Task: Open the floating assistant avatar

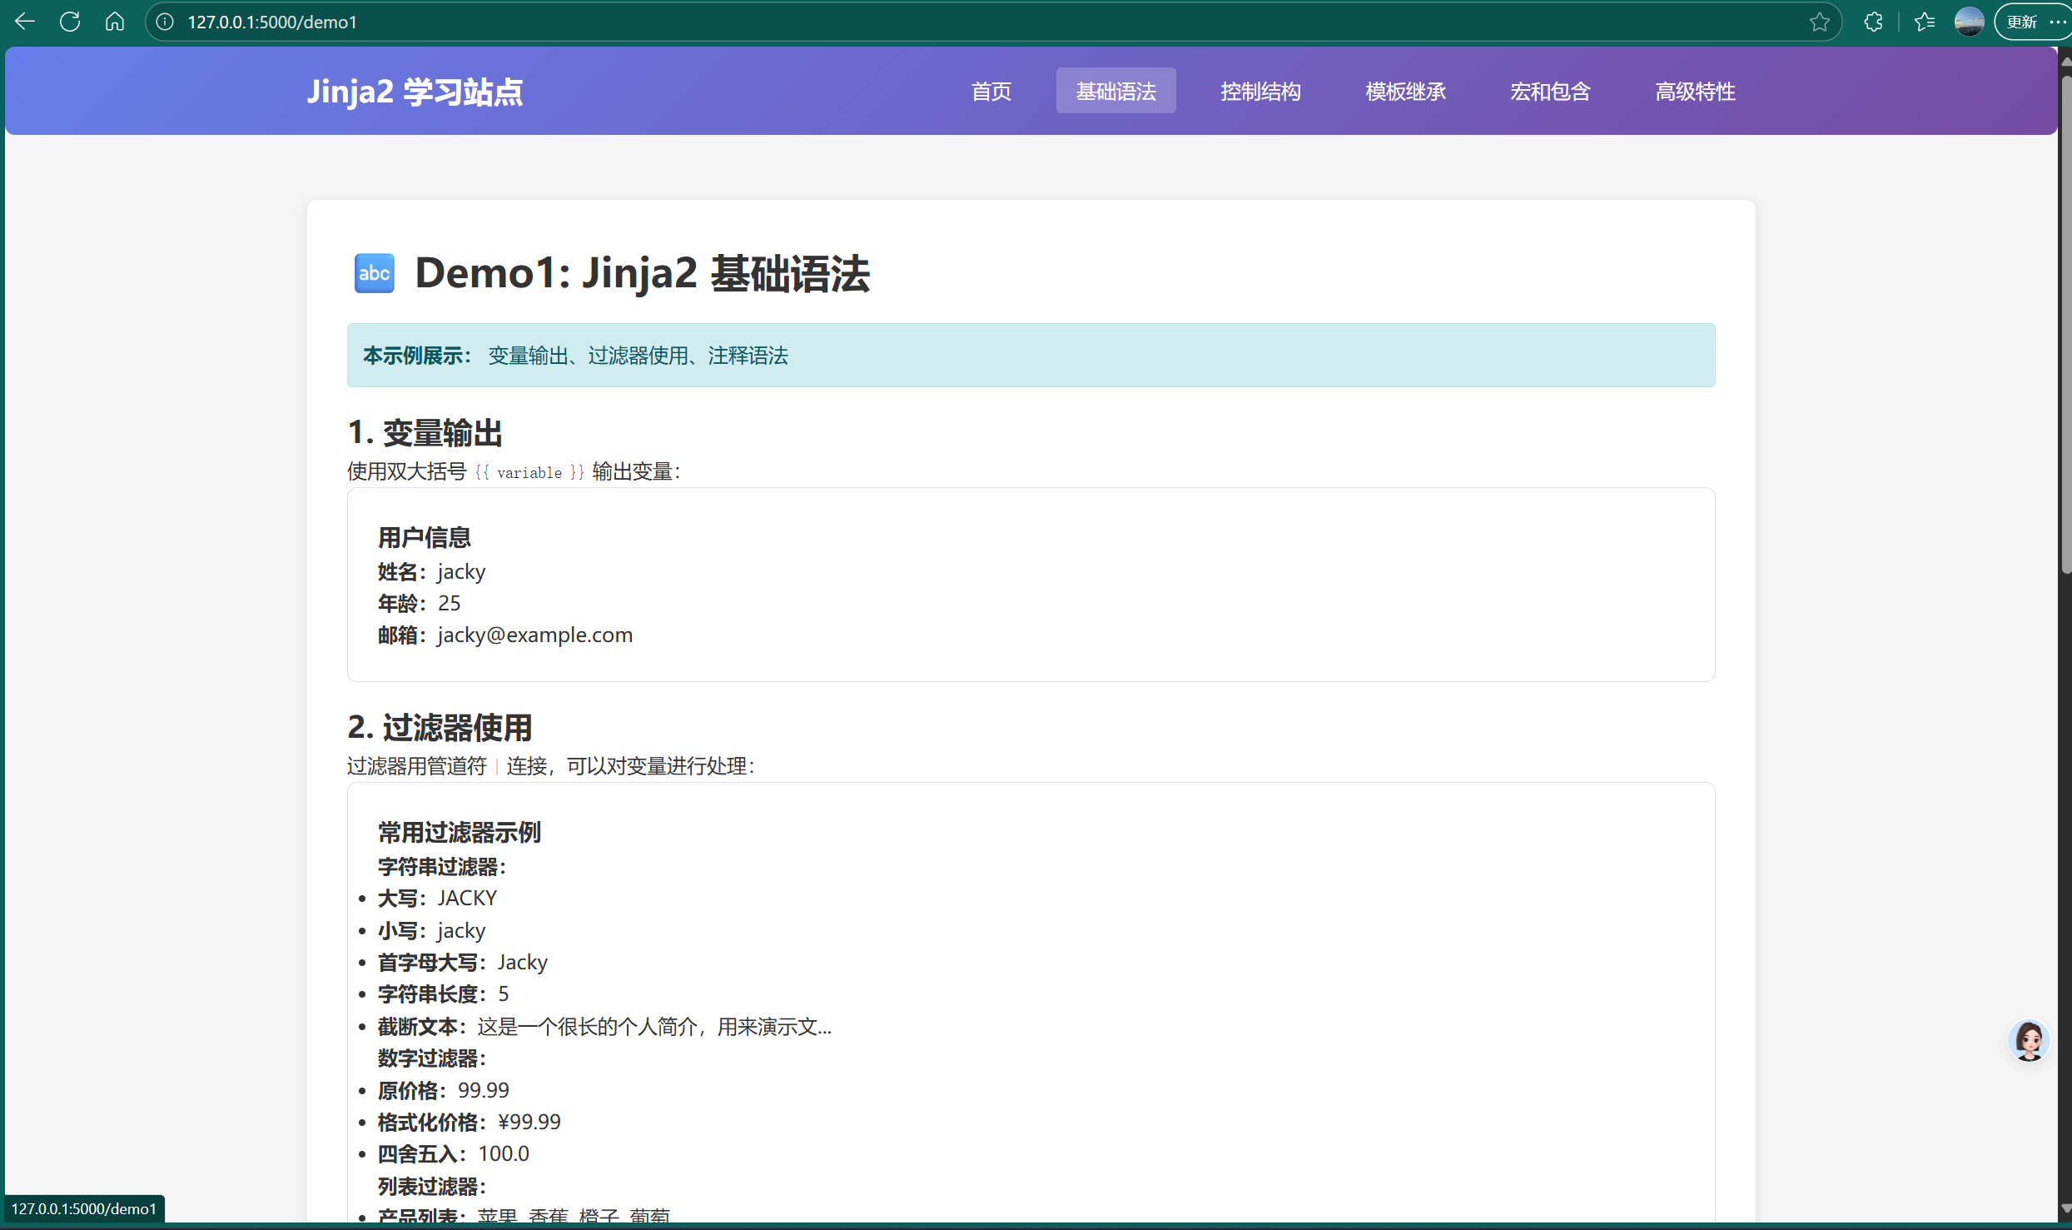Action: (x=2029, y=1040)
